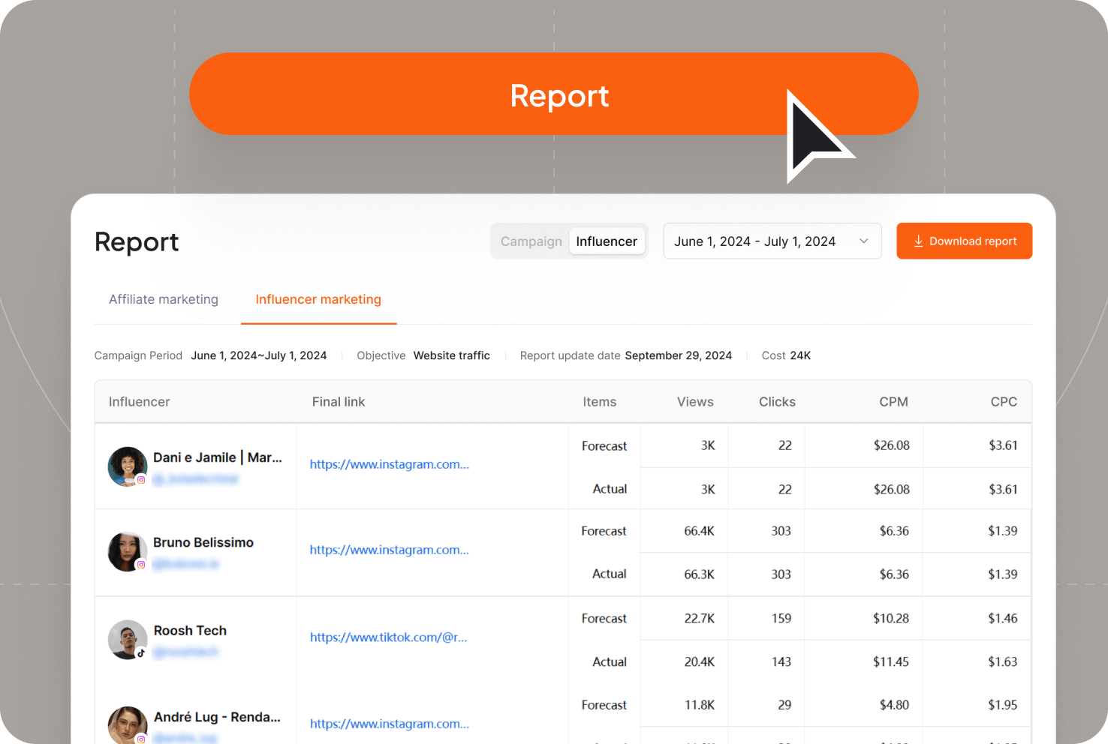This screenshot has width=1108, height=744.
Task: Click the 'Report' page heading in the panel
Action: pos(137,241)
